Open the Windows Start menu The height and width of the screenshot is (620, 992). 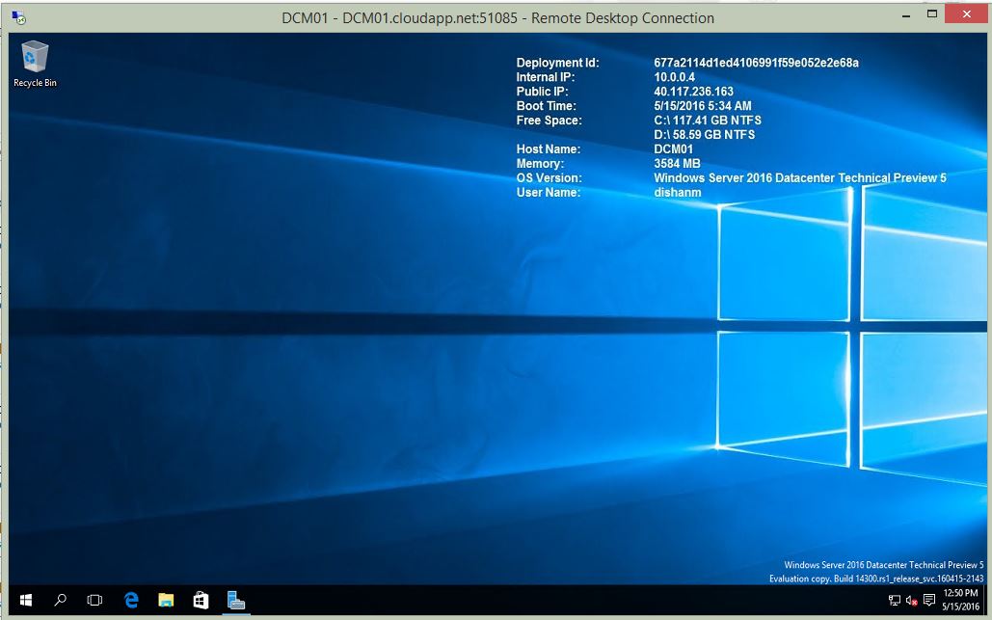point(26,600)
